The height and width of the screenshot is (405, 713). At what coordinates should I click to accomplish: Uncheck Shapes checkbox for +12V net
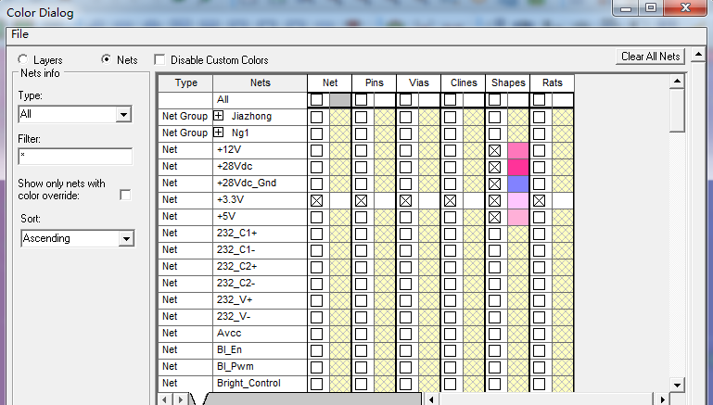pos(494,150)
